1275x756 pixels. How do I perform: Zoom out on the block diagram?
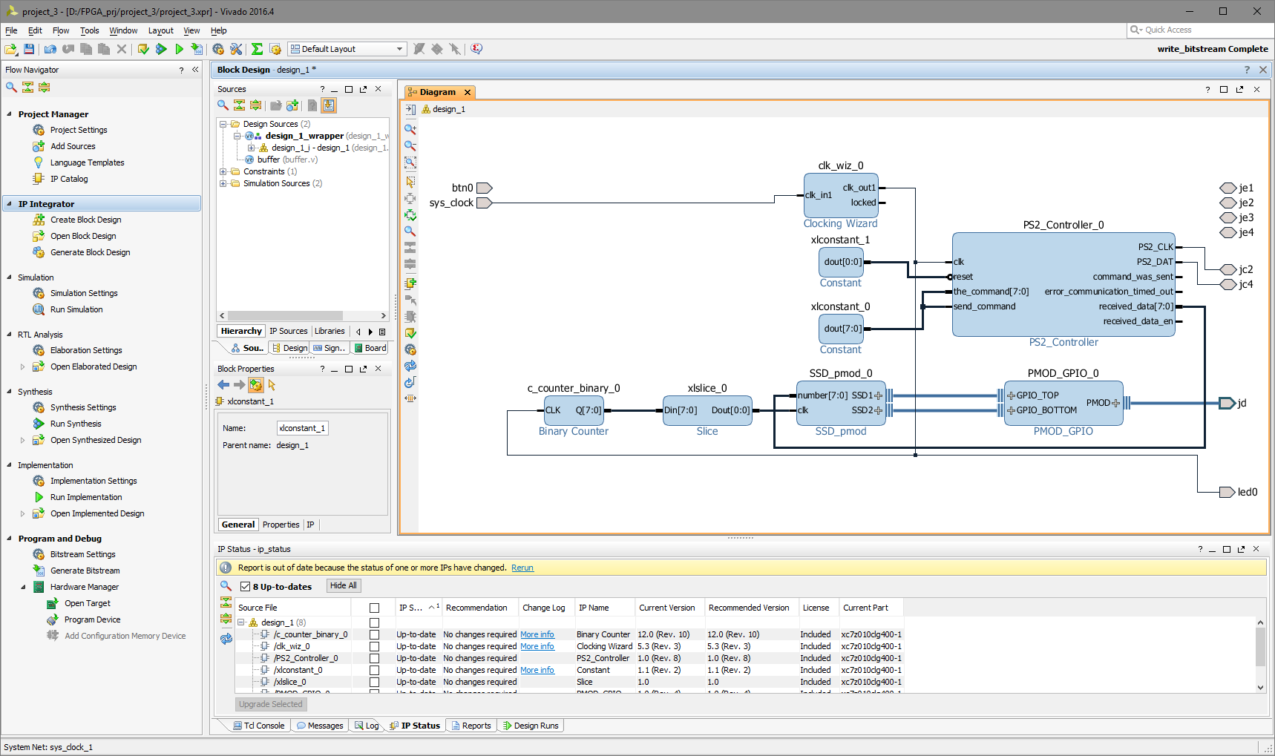410,145
